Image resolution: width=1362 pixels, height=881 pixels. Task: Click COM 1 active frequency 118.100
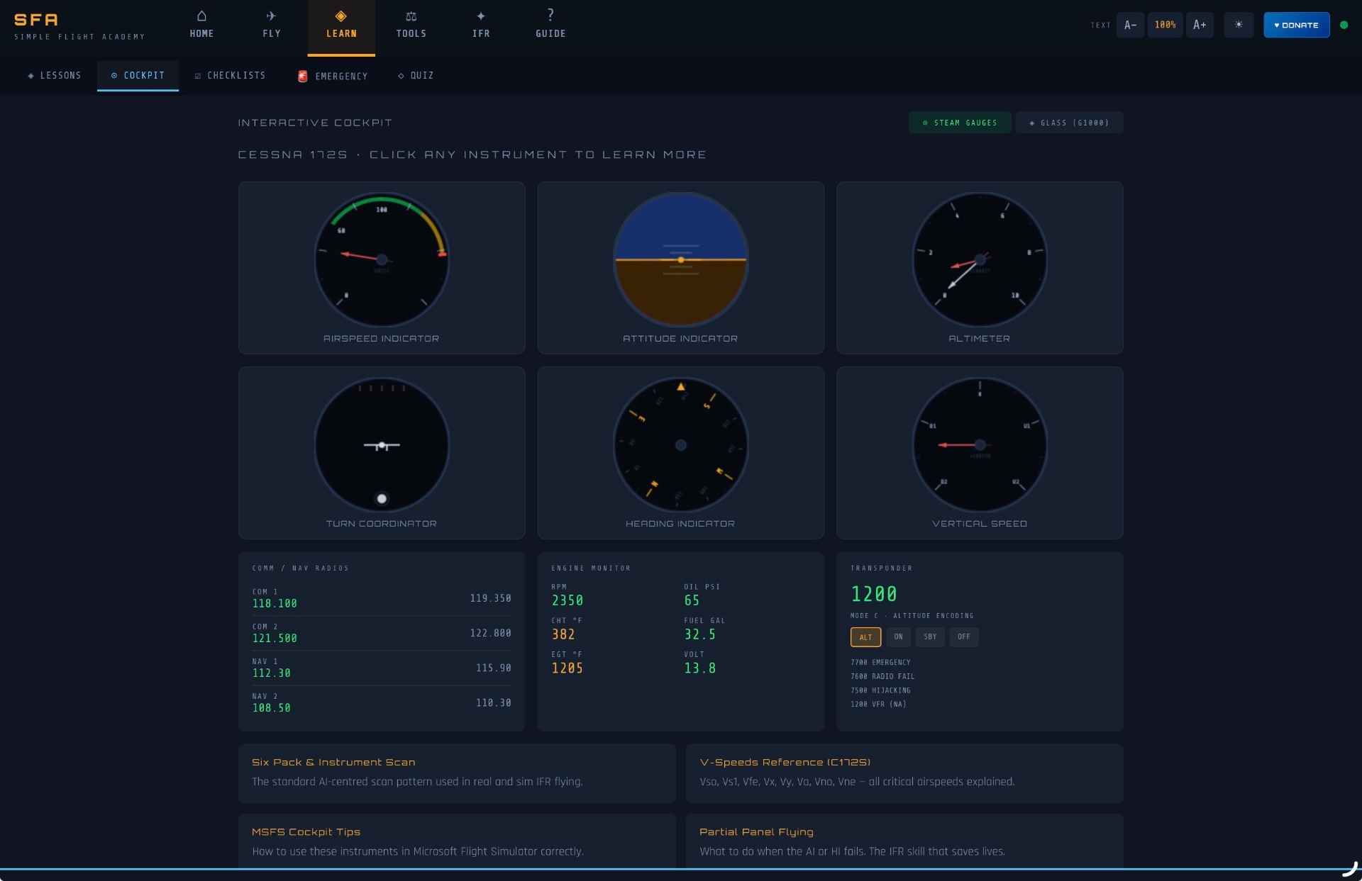click(275, 603)
